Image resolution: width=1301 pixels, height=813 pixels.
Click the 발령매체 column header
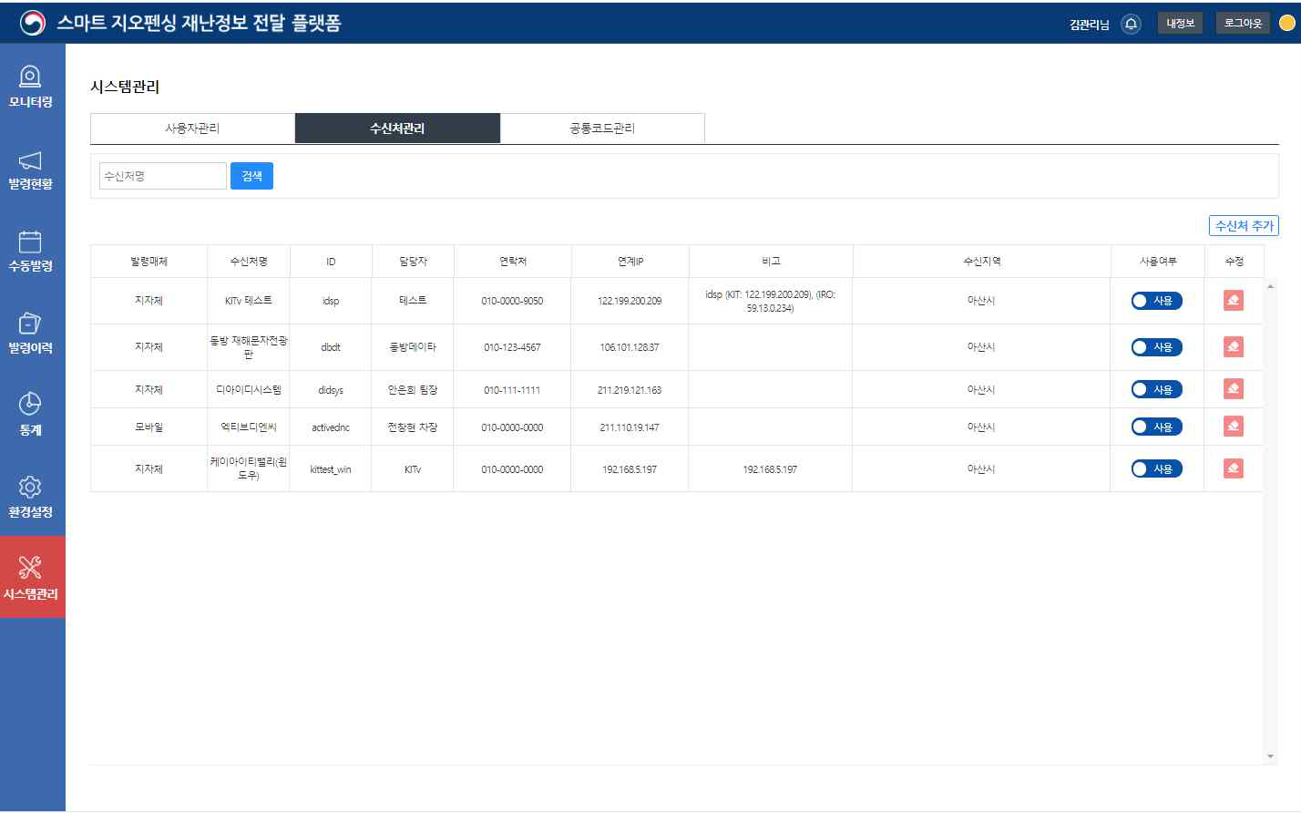[x=149, y=262]
